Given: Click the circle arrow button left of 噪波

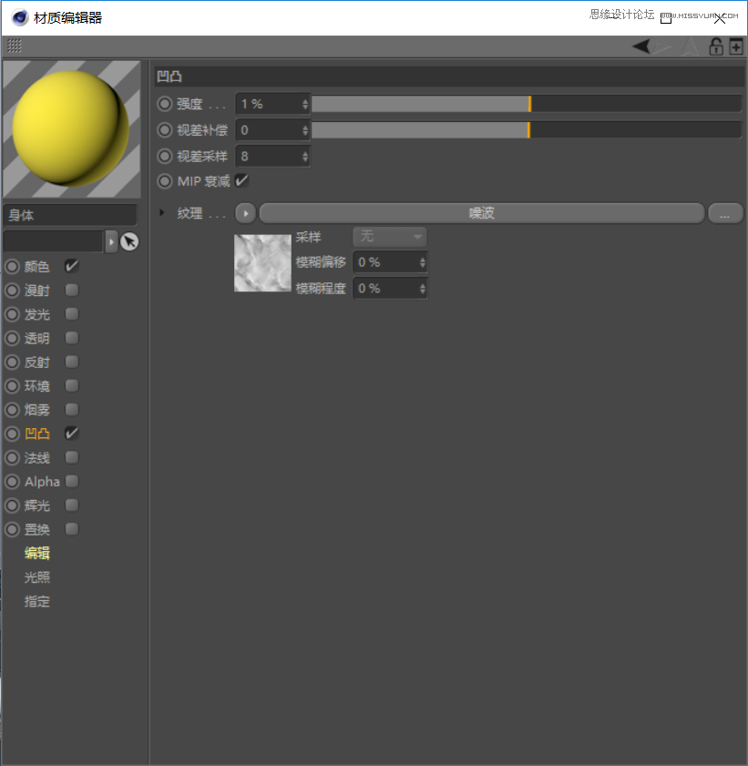Looking at the screenshot, I should coord(244,212).
